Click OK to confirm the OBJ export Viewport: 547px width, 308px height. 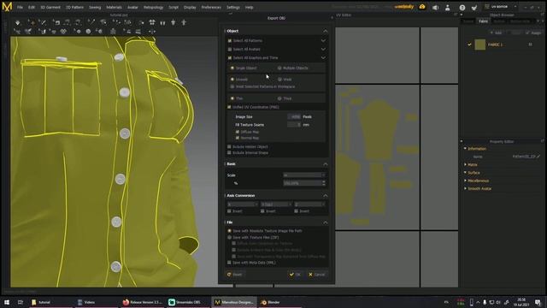coord(295,275)
